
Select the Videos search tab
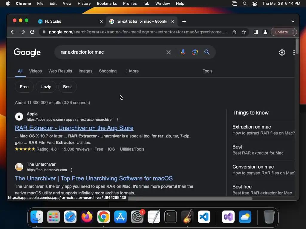click(x=35, y=71)
